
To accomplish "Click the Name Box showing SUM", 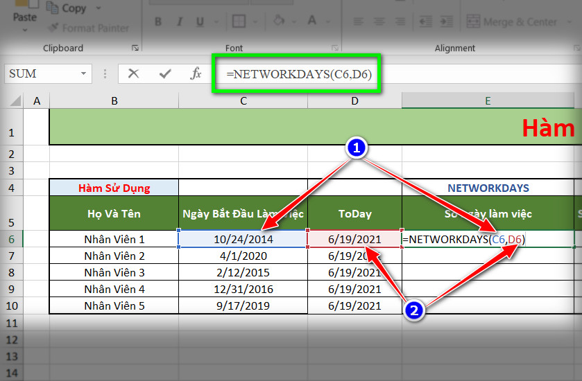I will point(40,73).
